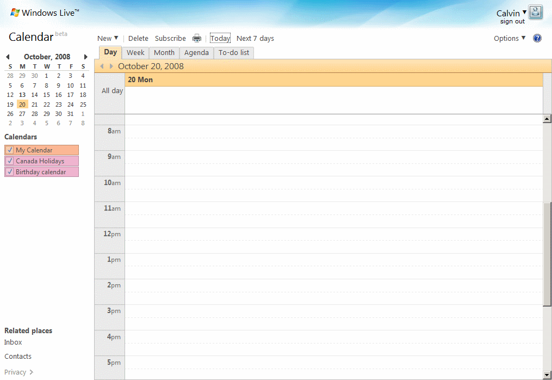Click the chevron next to Privacy
Screen dimensions: 552x380
[x=32, y=372]
